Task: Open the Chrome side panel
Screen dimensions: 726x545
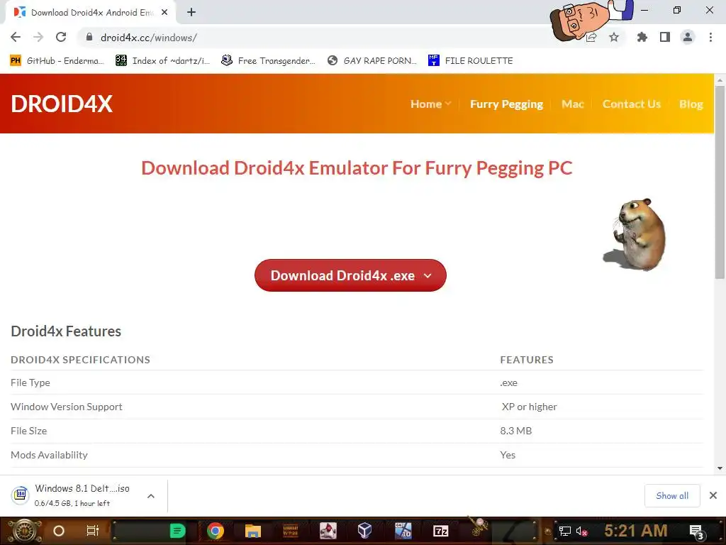Action: (x=665, y=37)
